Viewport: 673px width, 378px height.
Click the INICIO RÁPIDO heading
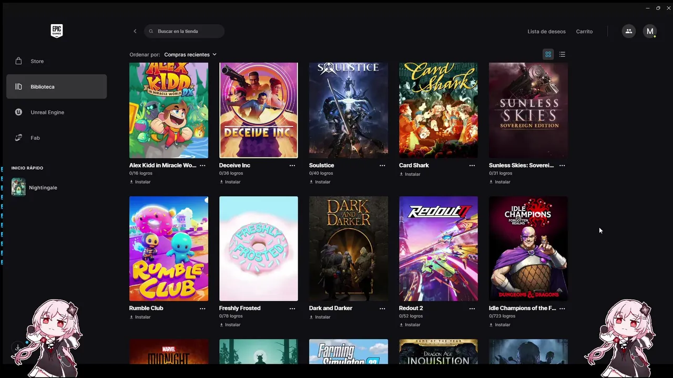[27, 168]
